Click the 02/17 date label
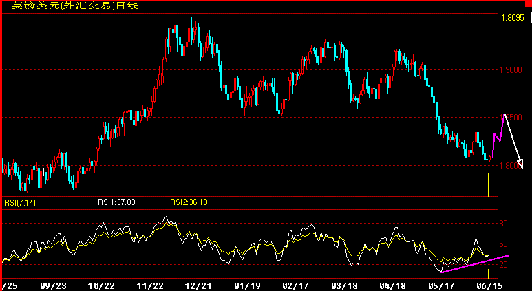Image resolution: width=532 pixels, height=291 pixels. (x=295, y=286)
